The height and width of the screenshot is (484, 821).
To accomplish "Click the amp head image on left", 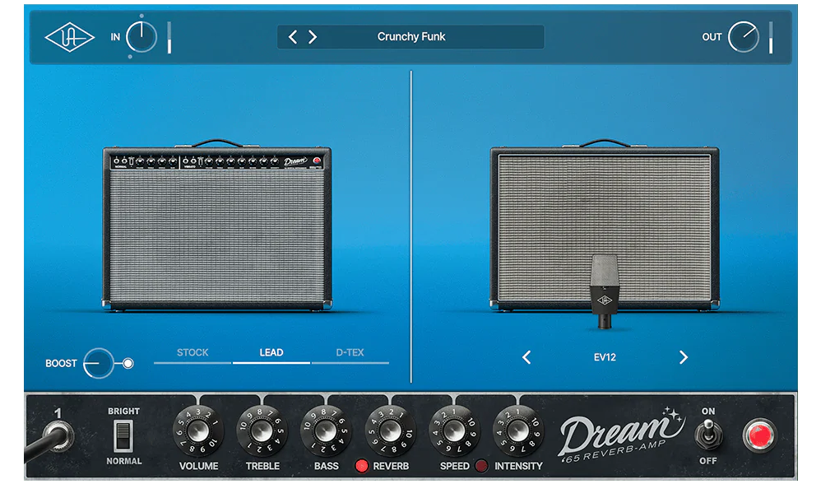I will click(x=217, y=226).
